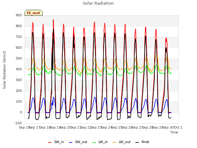The image size is (197, 148).
Task: Click the 300 y-axis tick label
Action: tap(19, 80)
